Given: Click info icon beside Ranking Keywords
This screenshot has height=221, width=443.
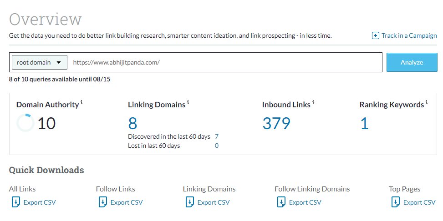Looking at the screenshot, I should pos(427,102).
